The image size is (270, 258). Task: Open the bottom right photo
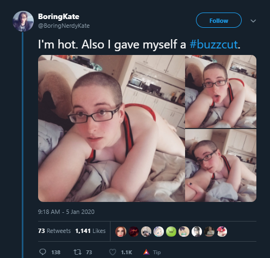click(221, 165)
